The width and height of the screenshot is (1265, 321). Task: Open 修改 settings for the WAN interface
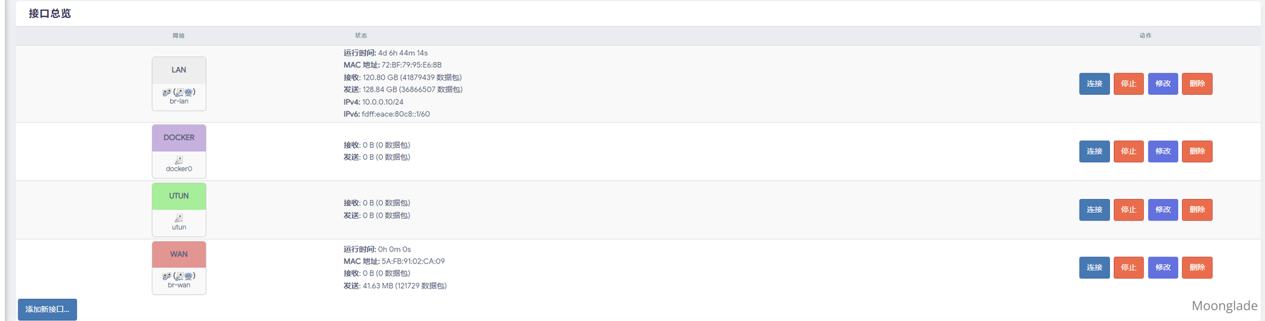coord(1163,268)
